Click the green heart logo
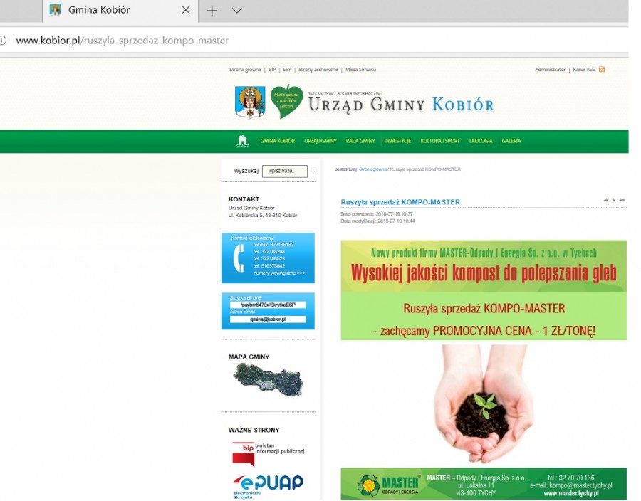 pyautogui.click(x=286, y=101)
